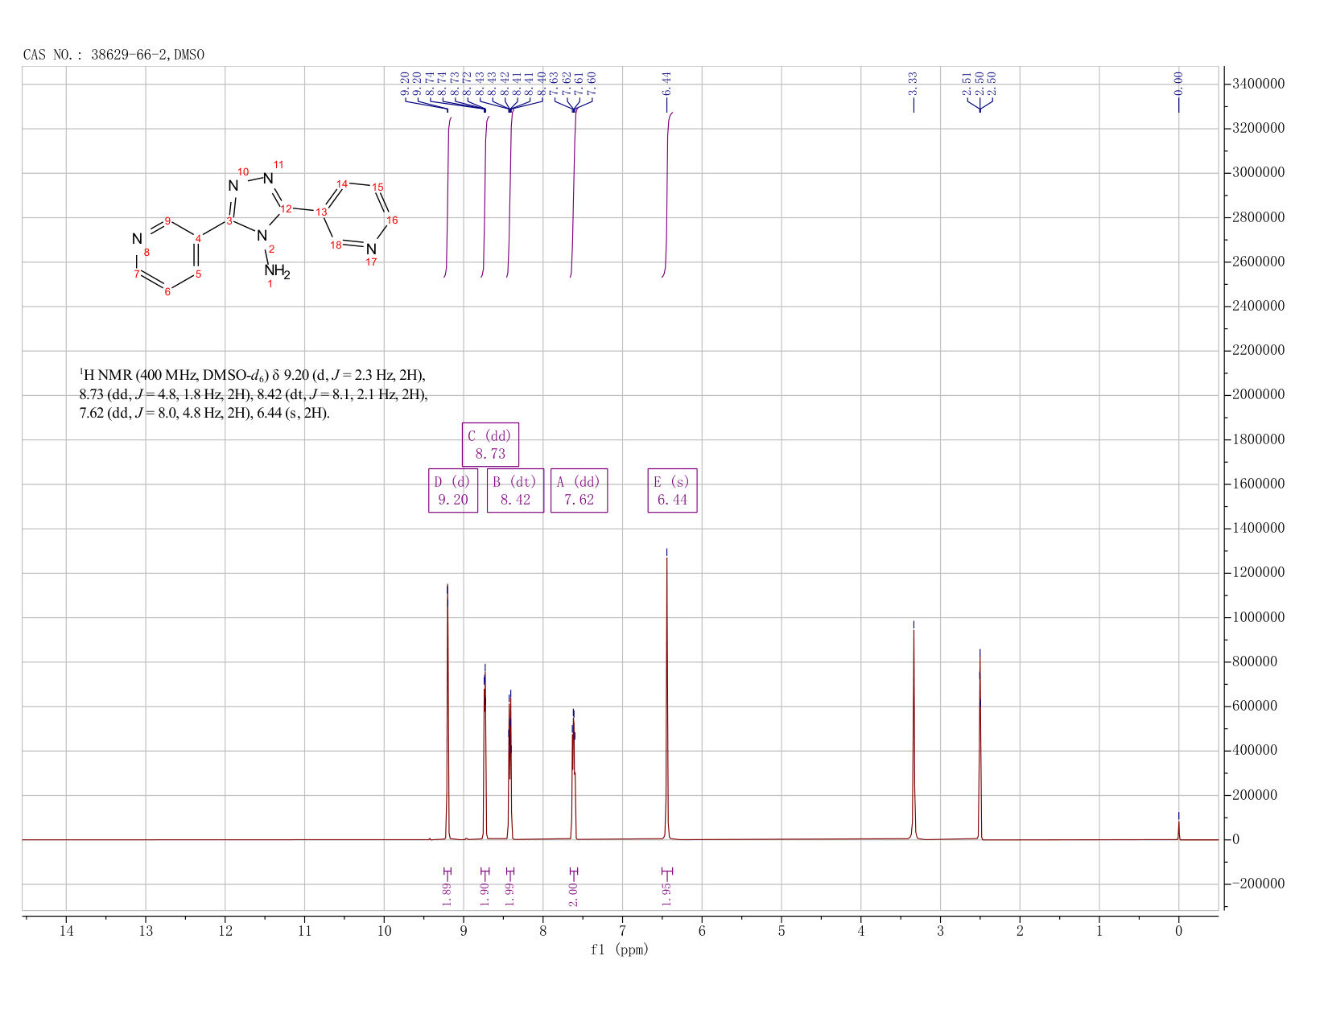Click the peak label "0.00" at the top
1328x1026 pixels.
(x=1178, y=82)
